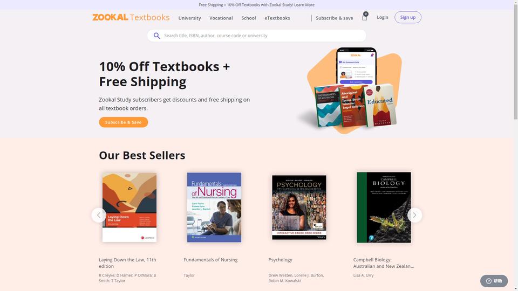This screenshot has width=518, height=291.
Task: Click the phone and books promo image
Action: (x=350, y=90)
